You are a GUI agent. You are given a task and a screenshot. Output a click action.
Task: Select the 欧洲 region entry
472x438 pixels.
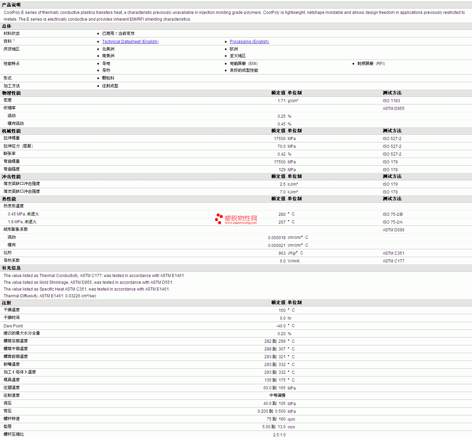click(234, 49)
